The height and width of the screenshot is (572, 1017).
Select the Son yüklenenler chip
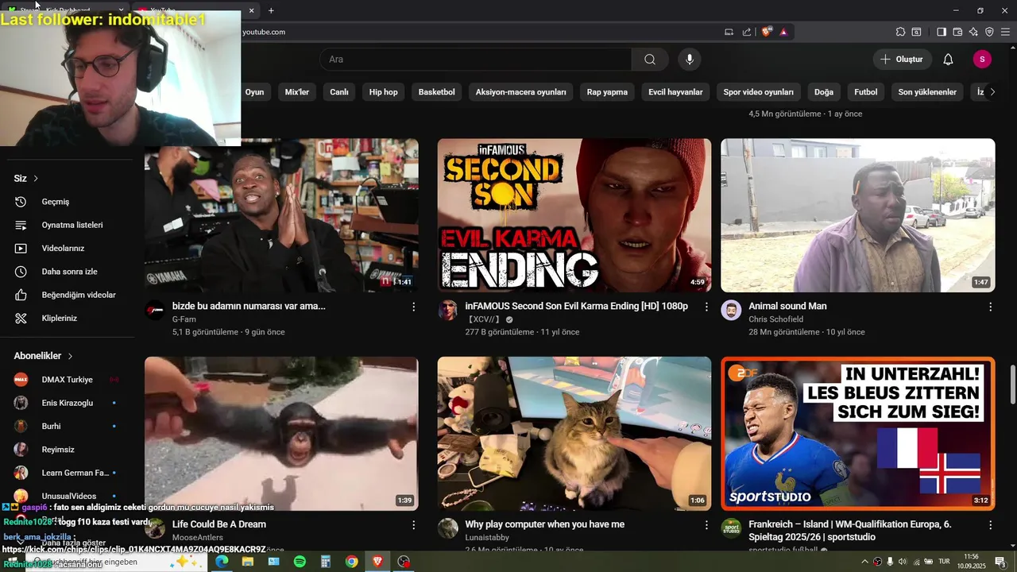pyautogui.click(x=927, y=92)
